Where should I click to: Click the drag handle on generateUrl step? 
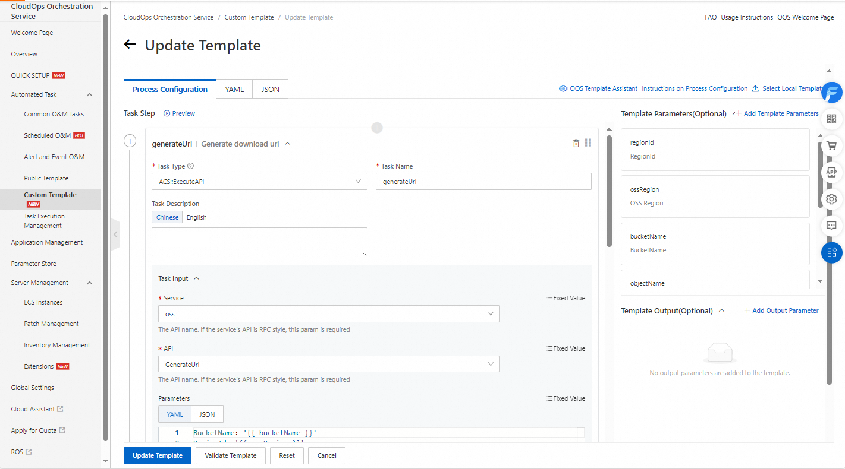(x=588, y=143)
